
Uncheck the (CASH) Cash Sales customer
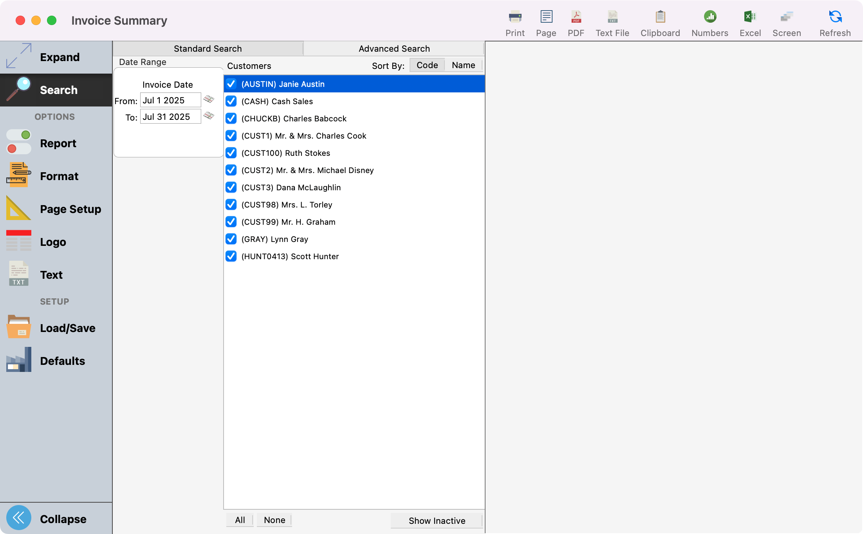click(231, 101)
